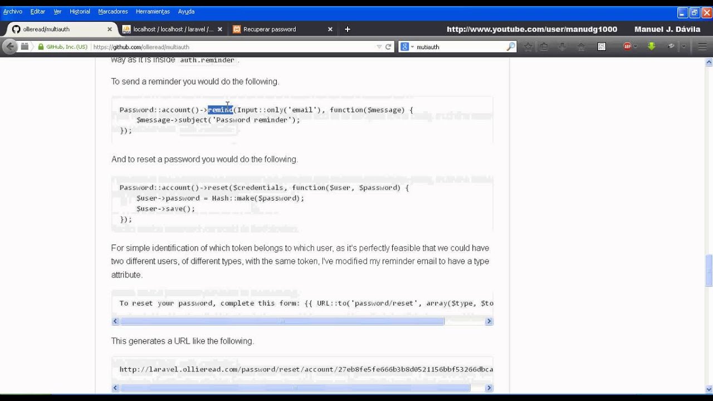Click the Password::account()->reset($credentials line

[x=264, y=188]
